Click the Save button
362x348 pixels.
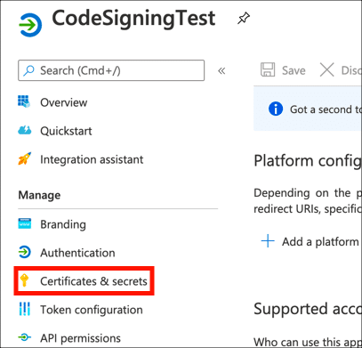coord(283,70)
